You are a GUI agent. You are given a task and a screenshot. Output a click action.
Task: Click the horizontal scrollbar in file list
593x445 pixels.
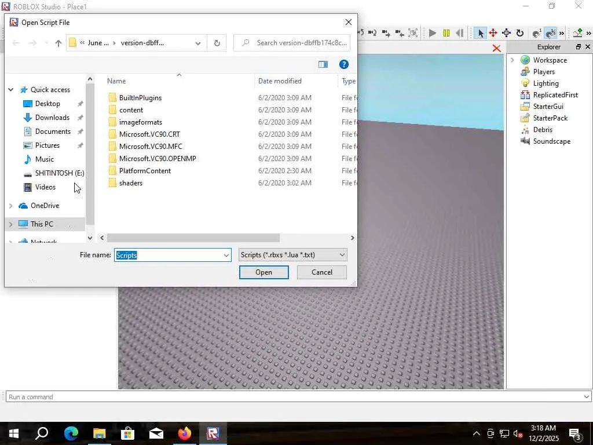[x=193, y=238]
